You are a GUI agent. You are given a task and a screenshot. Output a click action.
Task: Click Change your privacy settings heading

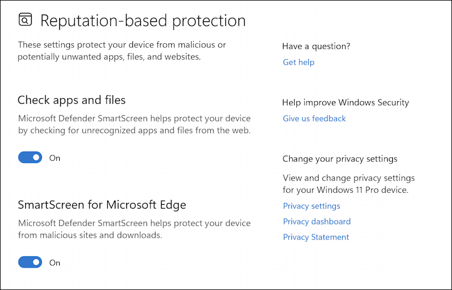(x=340, y=159)
